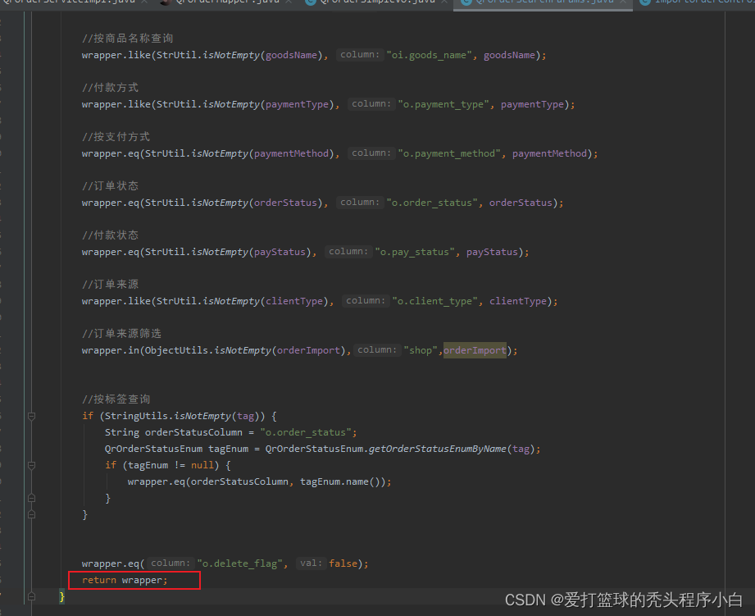755x616 pixels.
Task: Click ObjectUtils in the wrapper.in line
Action: coord(176,350)
